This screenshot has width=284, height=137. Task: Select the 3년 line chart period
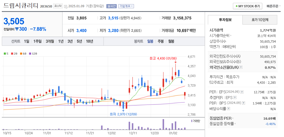tap(70, 41)
